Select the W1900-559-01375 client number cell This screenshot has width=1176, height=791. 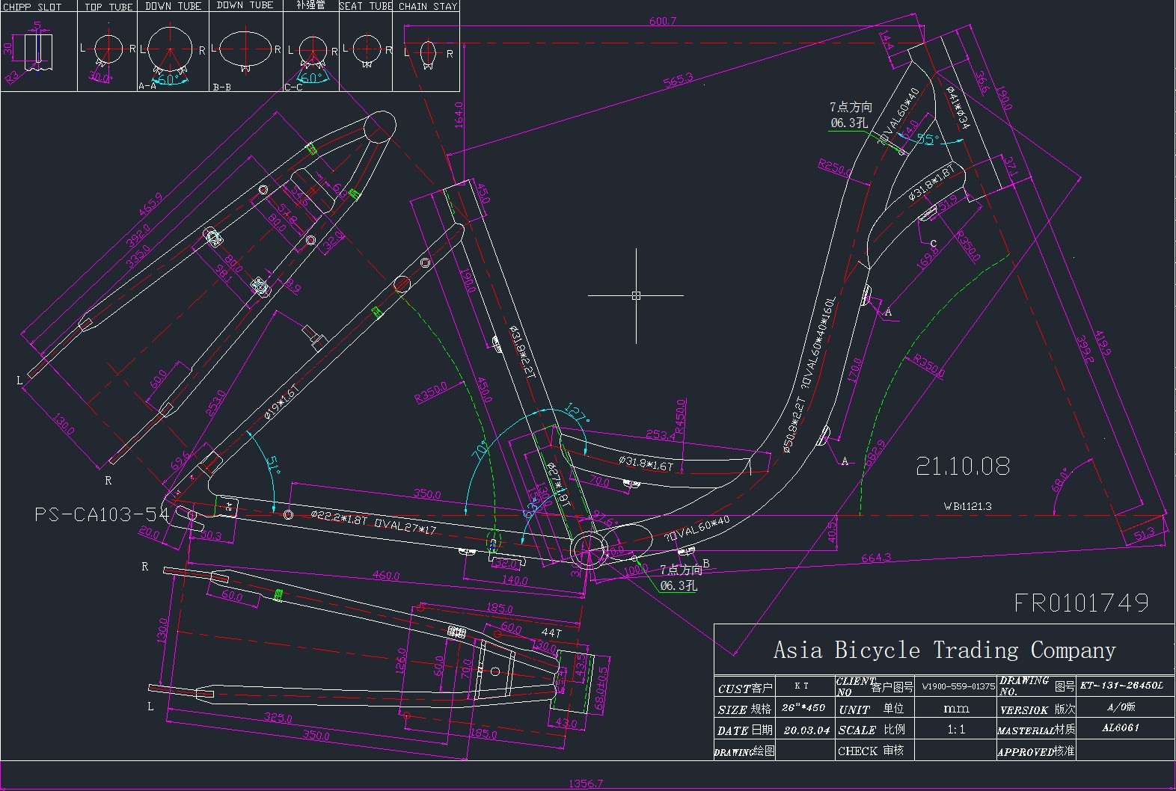pos(958,686)
